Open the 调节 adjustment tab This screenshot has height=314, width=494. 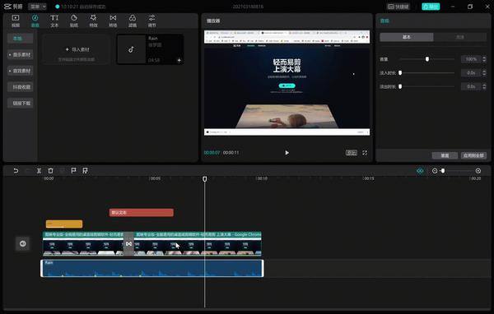pos(151,21)
